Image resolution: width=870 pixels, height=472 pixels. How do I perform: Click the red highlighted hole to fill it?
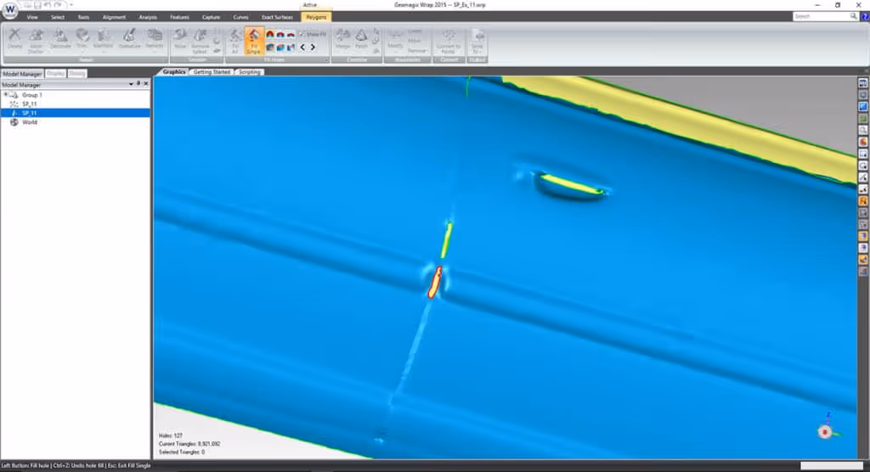point(434,283)
